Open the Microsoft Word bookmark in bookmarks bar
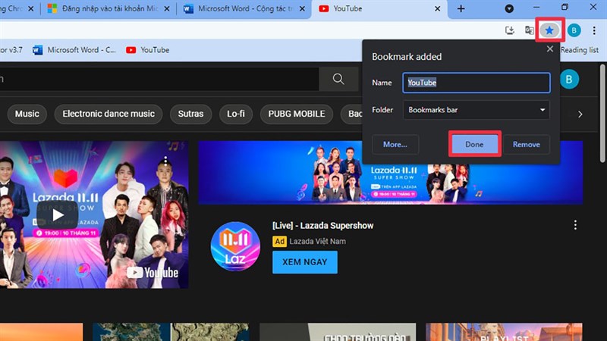 click(74, 50)
